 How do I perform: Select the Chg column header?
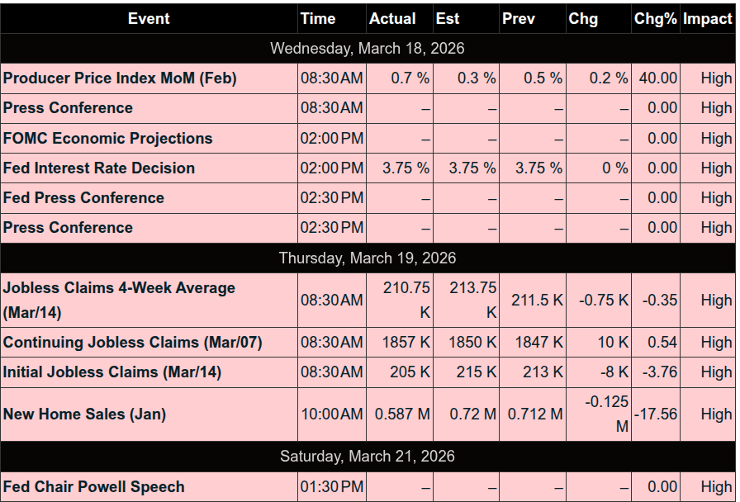pyautogui.click(x=583, y=18)
